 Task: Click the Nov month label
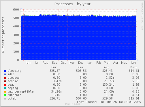[x=72, y=63]
